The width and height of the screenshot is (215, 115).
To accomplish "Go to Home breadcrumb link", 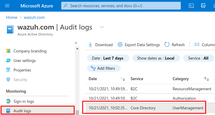I will pyautogui.click(x=12, y=17).
